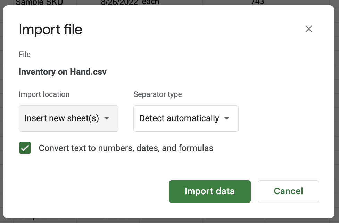The width and height of the screenshot is (339, 223).
Task: Click the checkmark icon beside the convert option
Action: [25, 148]
